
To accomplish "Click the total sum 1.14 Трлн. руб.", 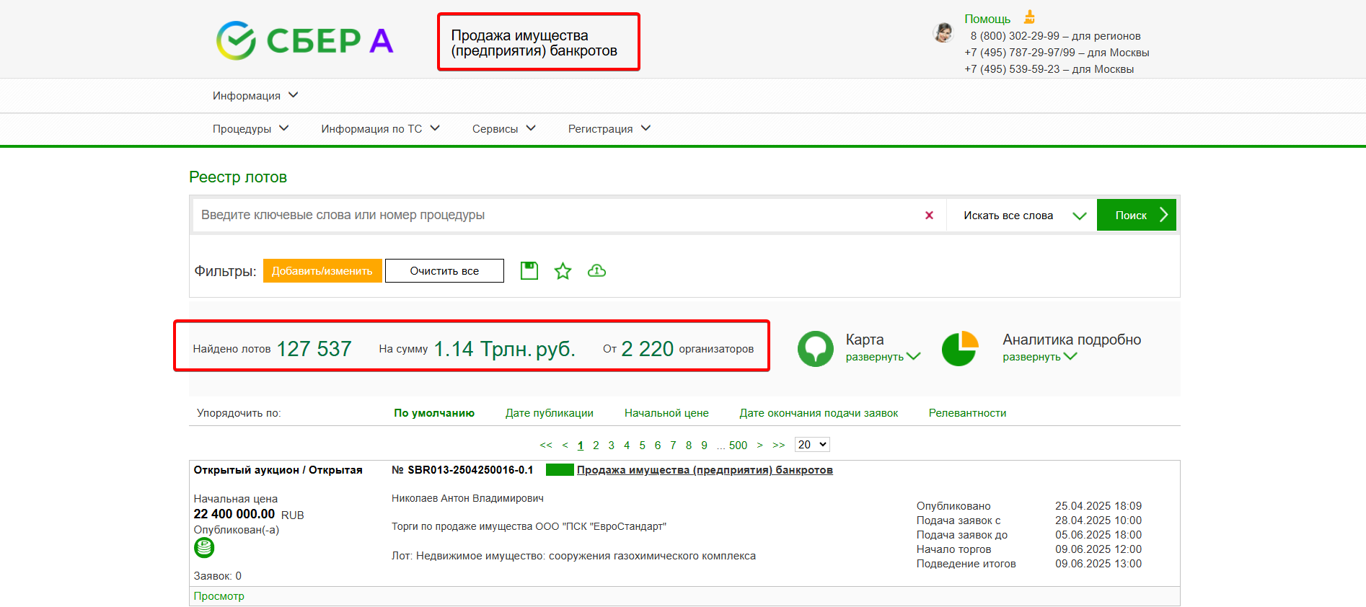I will 505,349.
